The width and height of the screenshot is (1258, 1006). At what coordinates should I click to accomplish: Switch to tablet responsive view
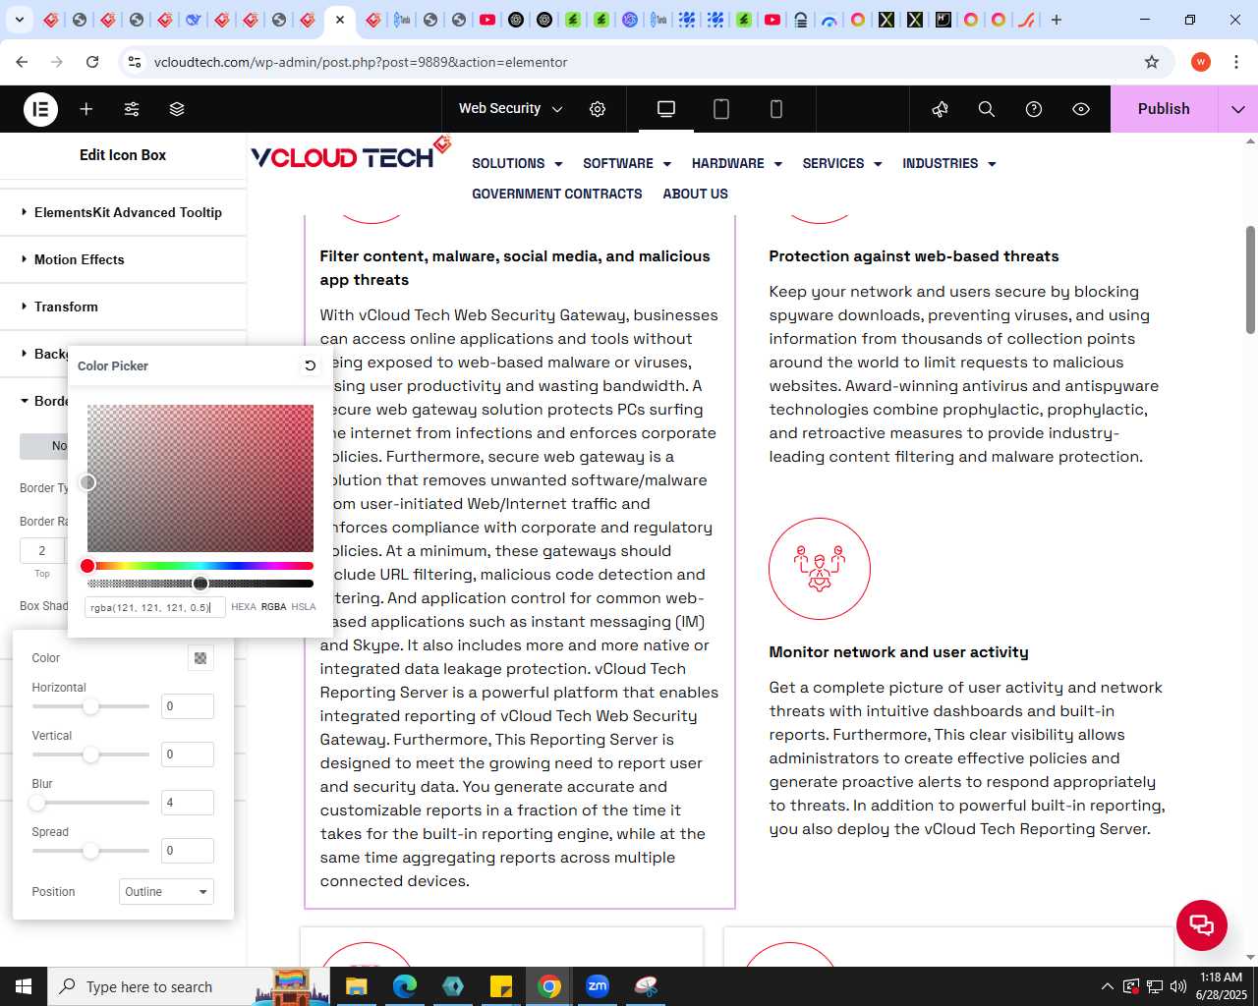point(721,109)
